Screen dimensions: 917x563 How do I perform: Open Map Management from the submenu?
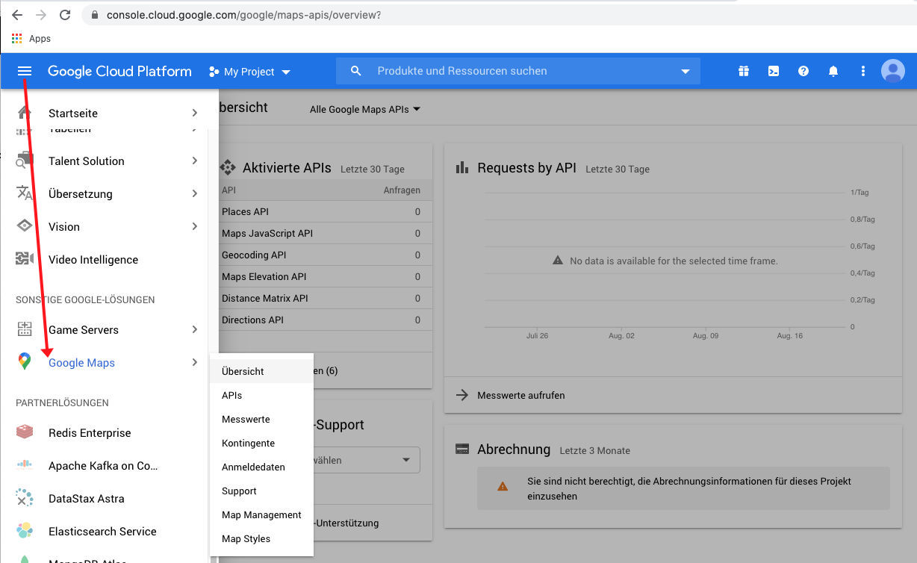261,514
